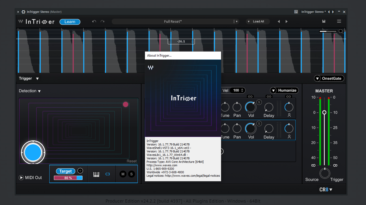This screenshot has height=205, width=366.
Task: Open the Trigger section menu
Action: (x=37, y=78)
